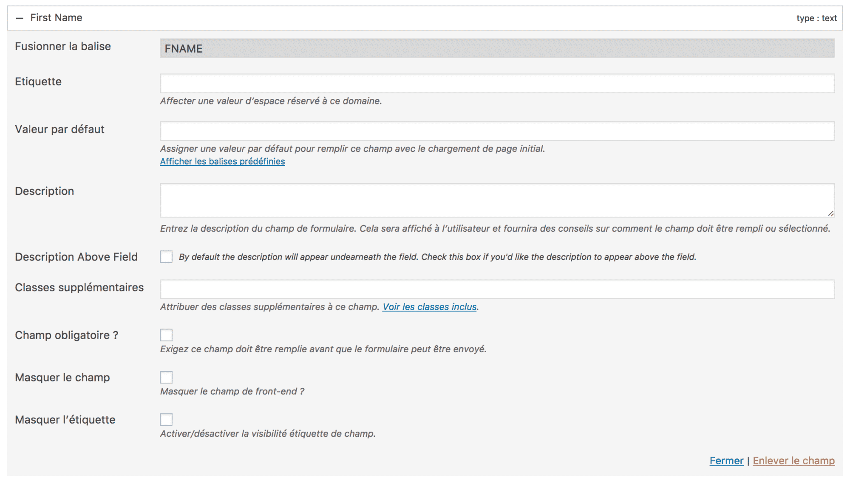
Task: Check the Masquer le champ box
Action: pyautogui.click(x=166, y=377)
